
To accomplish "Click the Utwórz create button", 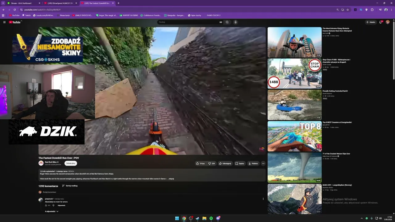I will click(x=371, y=22).
